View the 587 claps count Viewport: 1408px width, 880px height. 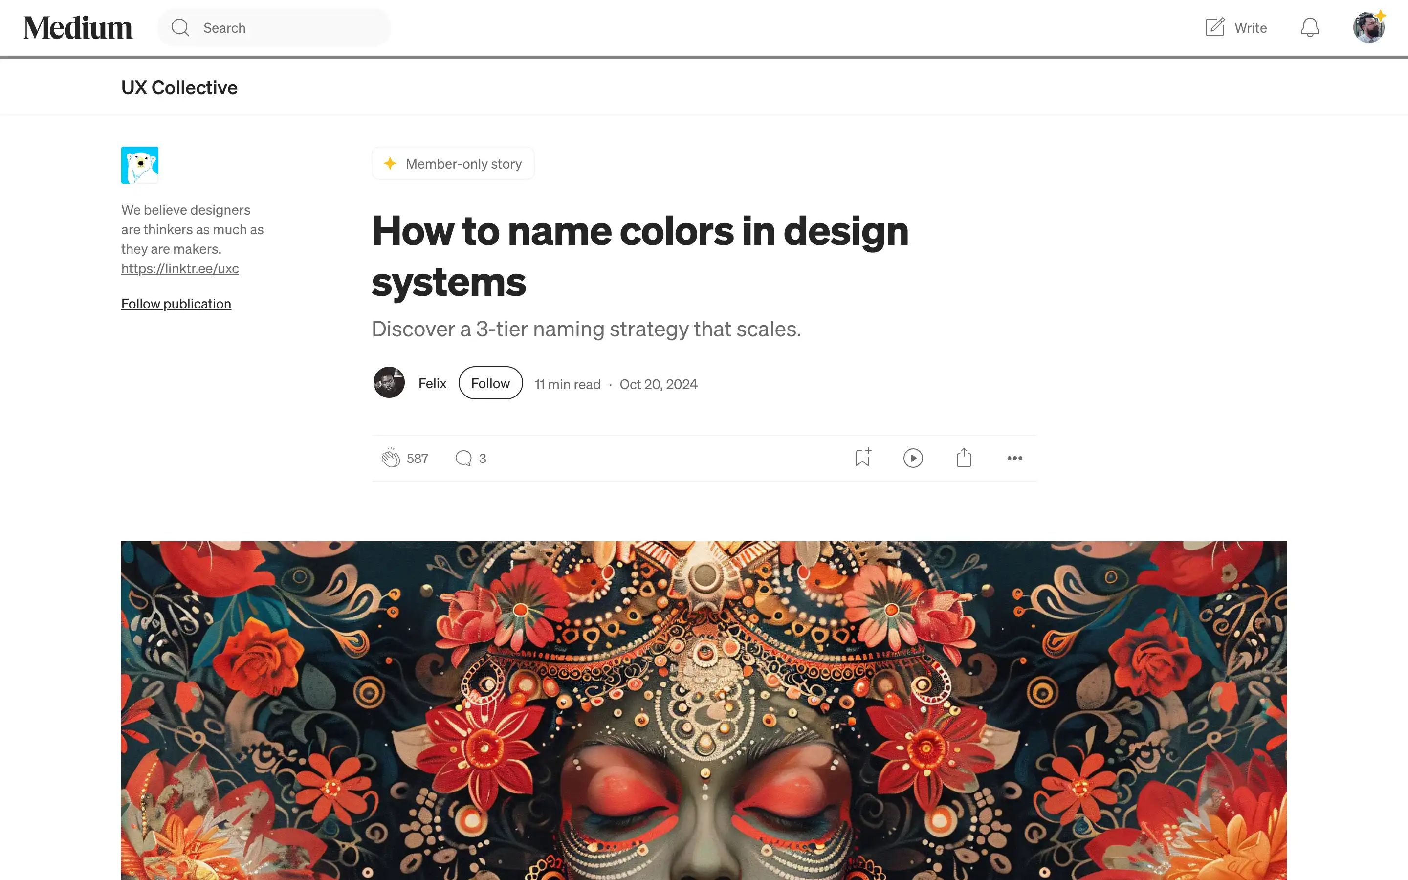point(417,459)
